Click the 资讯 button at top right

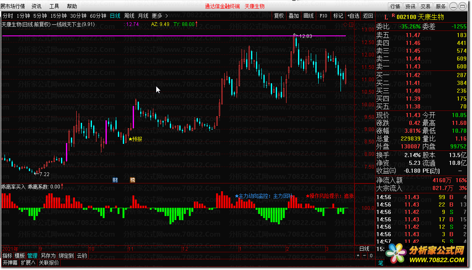point(410,6)
